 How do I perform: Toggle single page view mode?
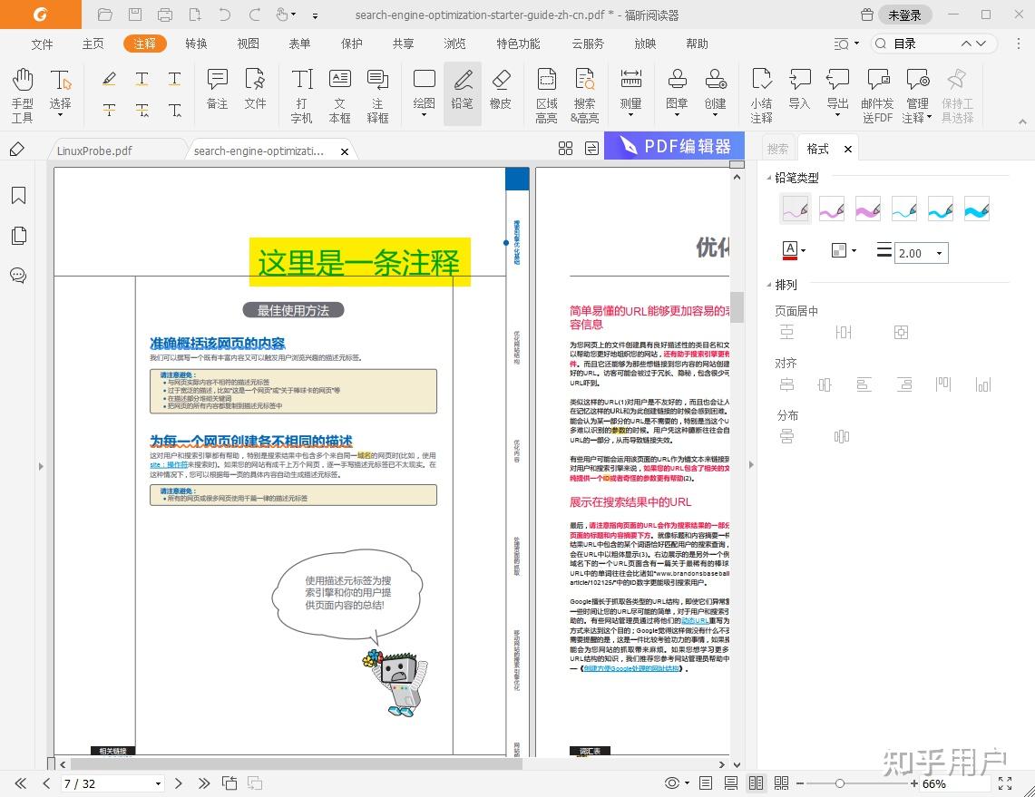click(706, 783)
